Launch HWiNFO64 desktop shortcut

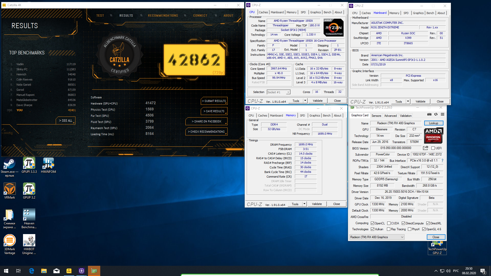click(48, 166)
